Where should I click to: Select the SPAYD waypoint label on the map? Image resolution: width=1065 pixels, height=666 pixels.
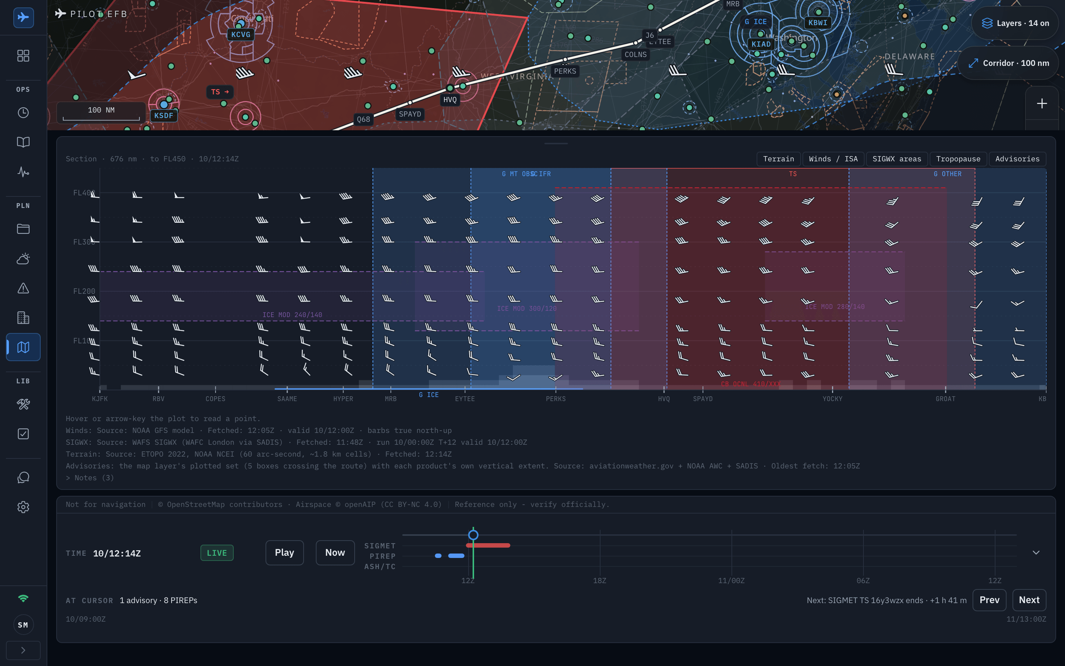coord(410,115)
